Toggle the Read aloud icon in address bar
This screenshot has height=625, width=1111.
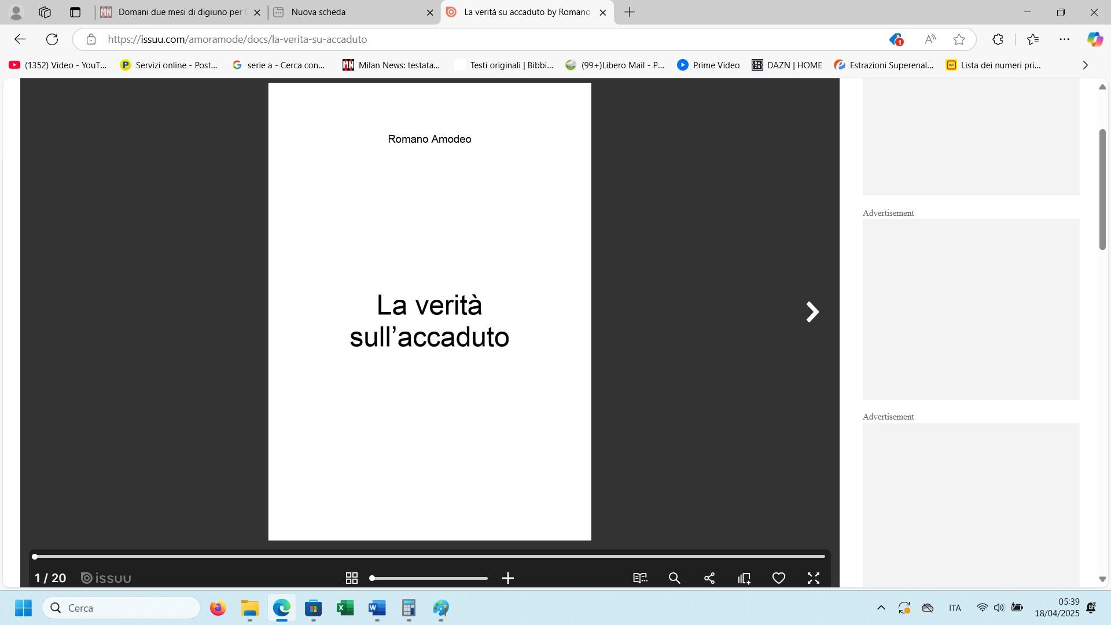pos(930,39)
